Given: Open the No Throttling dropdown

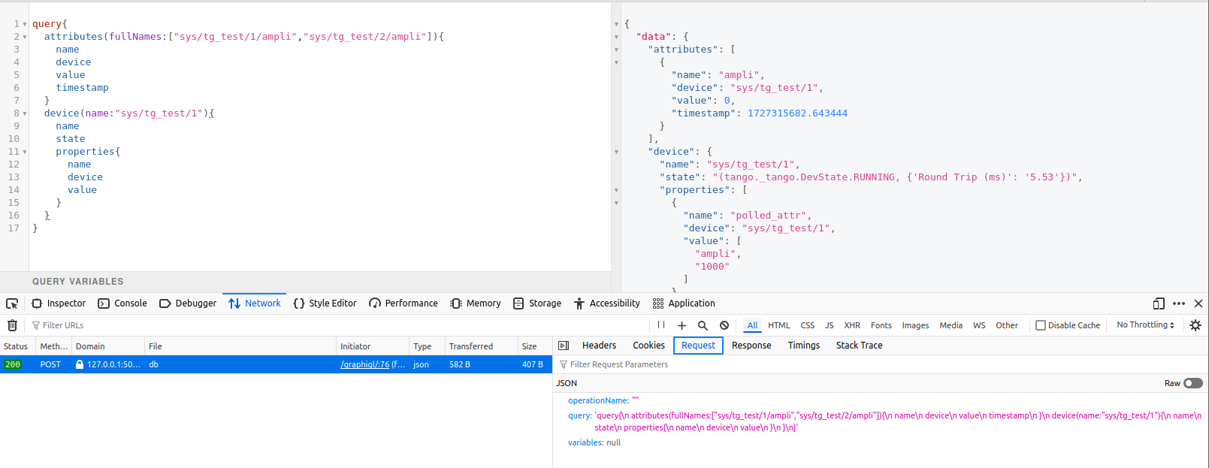Looking at the screenshot, I should (x=1145, y=325).
